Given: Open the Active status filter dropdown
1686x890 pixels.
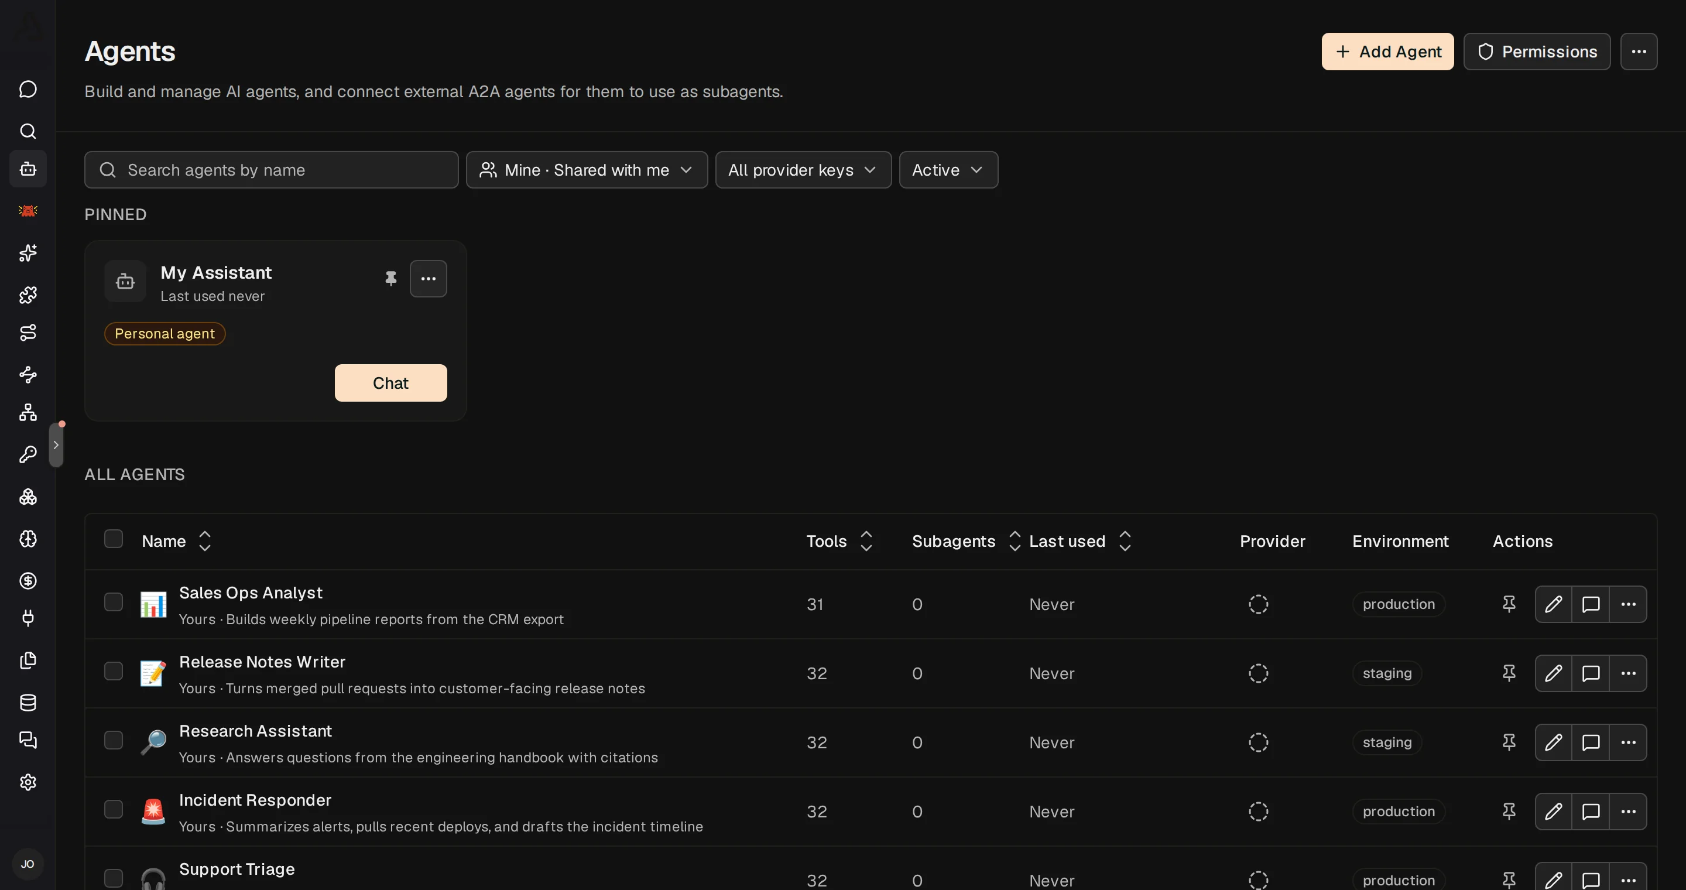Looking at the screenshot, I should (948, 170).
